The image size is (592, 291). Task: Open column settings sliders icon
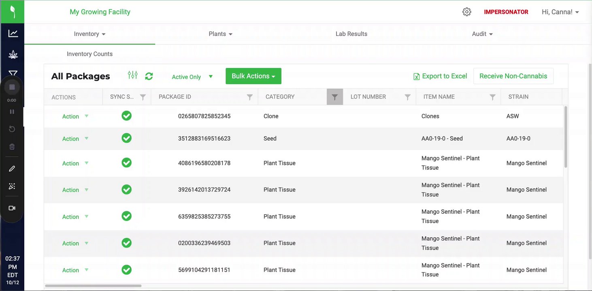pos(132,75)
